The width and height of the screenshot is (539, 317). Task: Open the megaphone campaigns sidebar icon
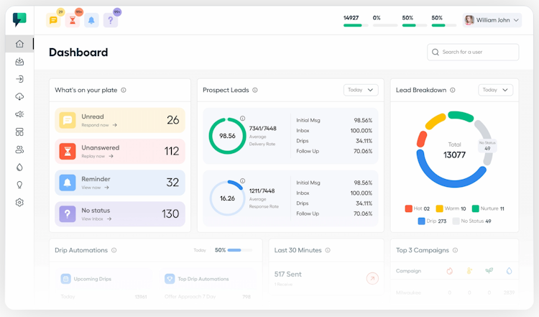coord(19,114)
